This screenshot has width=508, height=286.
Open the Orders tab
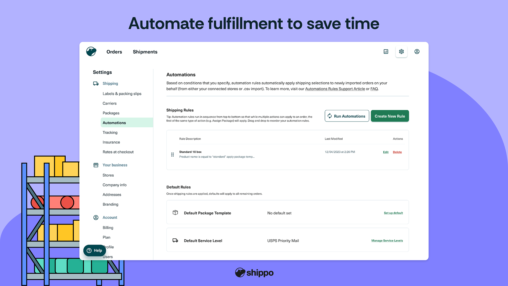114,52
